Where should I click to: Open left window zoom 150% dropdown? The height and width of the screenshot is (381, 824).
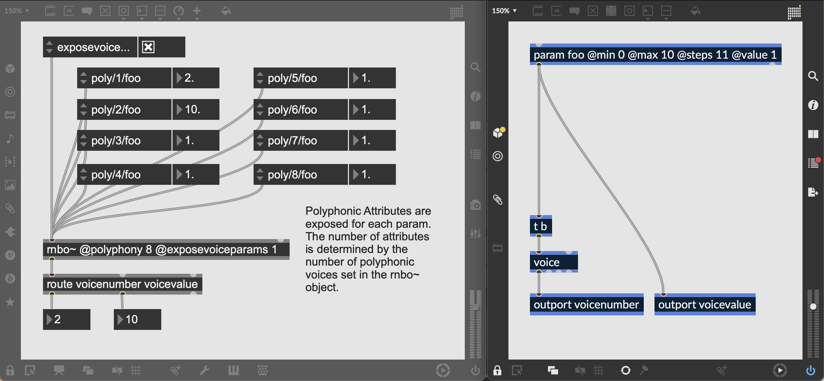(17, 10)
